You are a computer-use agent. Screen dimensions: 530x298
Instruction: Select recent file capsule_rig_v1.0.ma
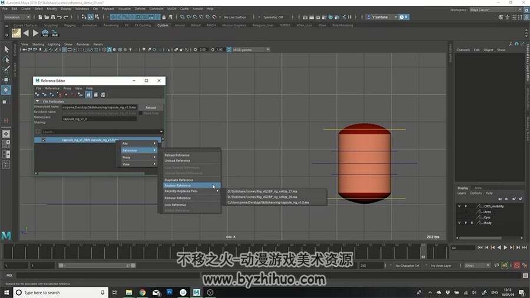268,203
